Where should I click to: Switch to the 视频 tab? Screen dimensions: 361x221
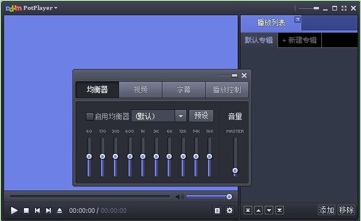pyautogui.click(x=141, y=89)
